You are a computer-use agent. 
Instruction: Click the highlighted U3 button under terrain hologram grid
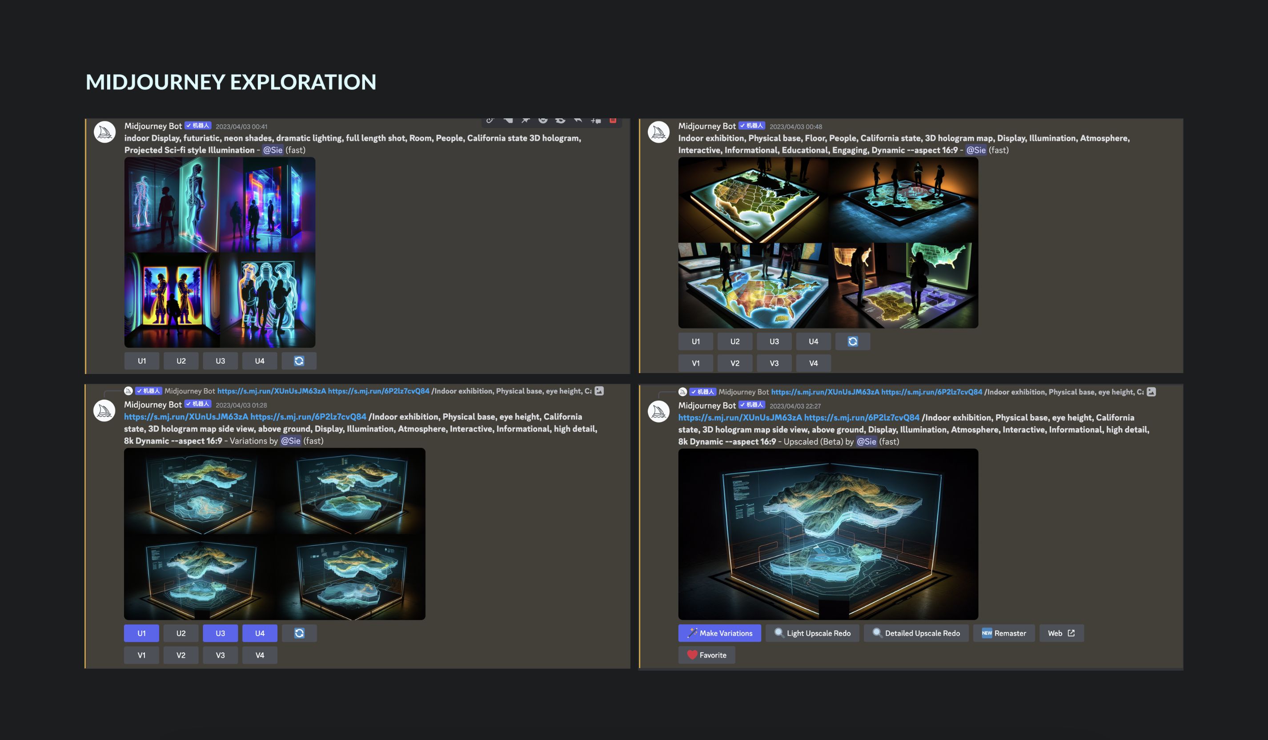click(x=220, y=633)
